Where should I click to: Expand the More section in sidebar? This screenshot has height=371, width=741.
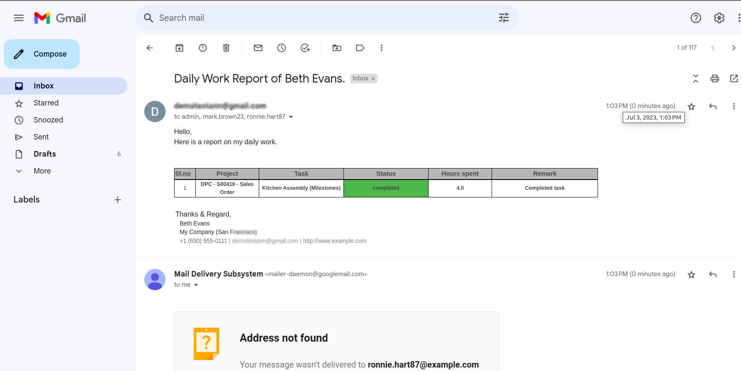[x=42, y=171]
